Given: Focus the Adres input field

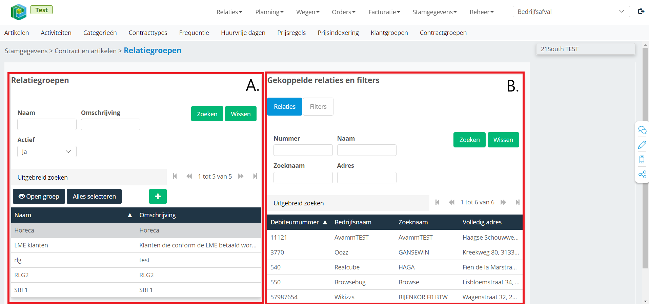Looking at the screenshot, I should coord(367,178).
